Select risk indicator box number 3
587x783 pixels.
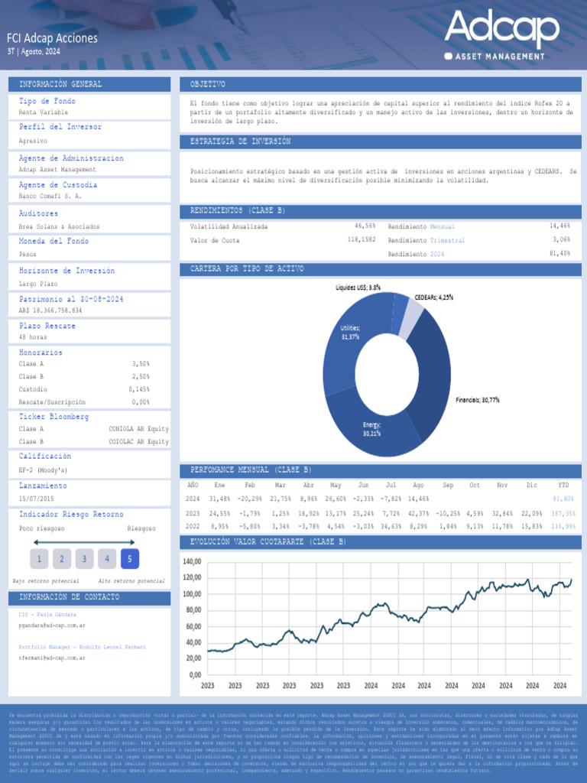(x=84, y=559)
